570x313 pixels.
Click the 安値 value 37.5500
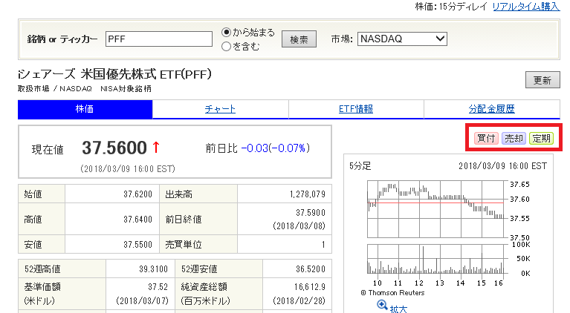coord(137,245)
